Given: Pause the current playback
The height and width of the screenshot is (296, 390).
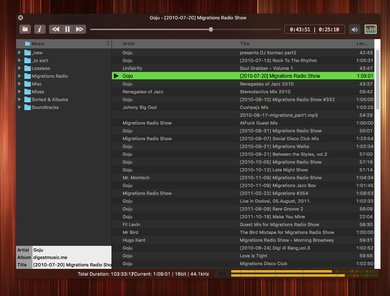Looking at the screenshot, I should pos(67,29).
